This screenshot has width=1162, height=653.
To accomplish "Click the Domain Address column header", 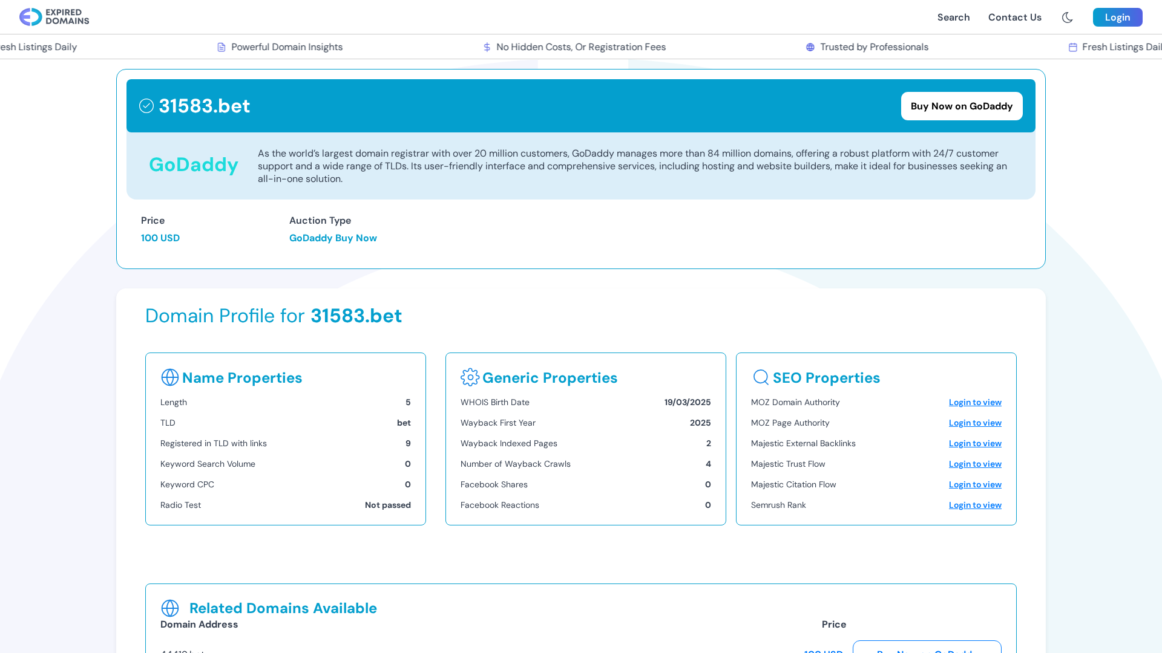I will point(199,625).
